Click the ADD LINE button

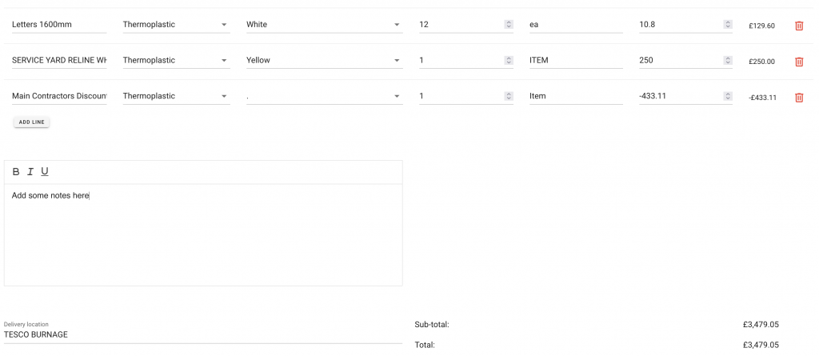coord(32,122)
